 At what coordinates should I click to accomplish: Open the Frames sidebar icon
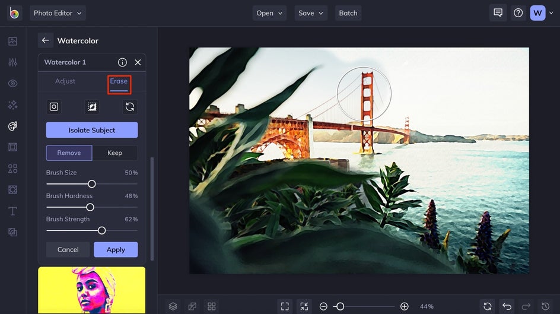coord(12,147)
